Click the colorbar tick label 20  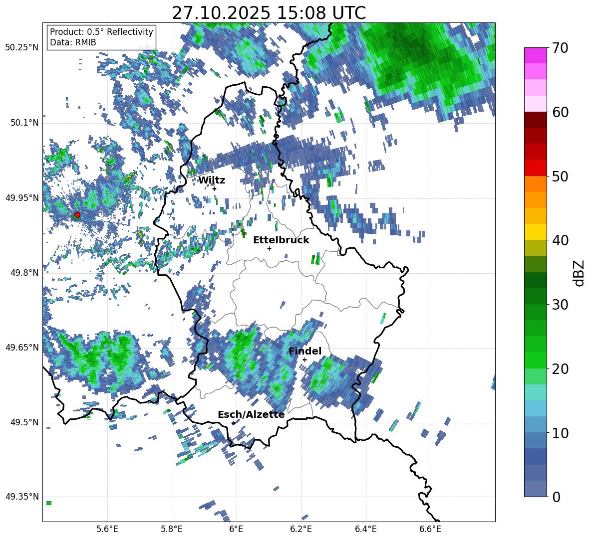[560, 369]
